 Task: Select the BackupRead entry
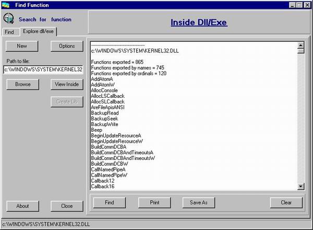(x=105, y=113)
